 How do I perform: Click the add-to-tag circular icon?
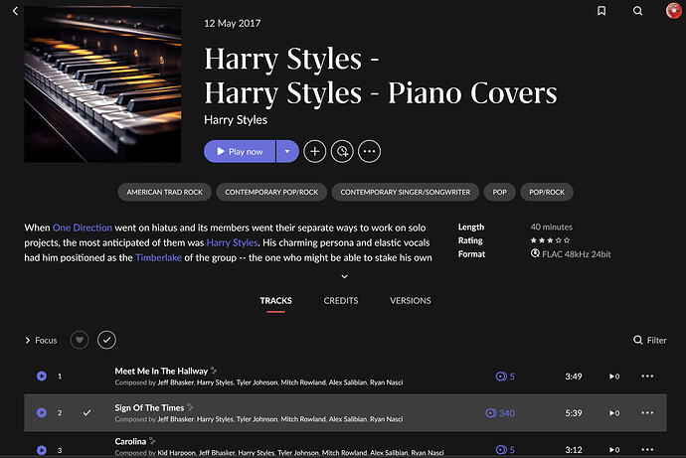pos(342,151)
